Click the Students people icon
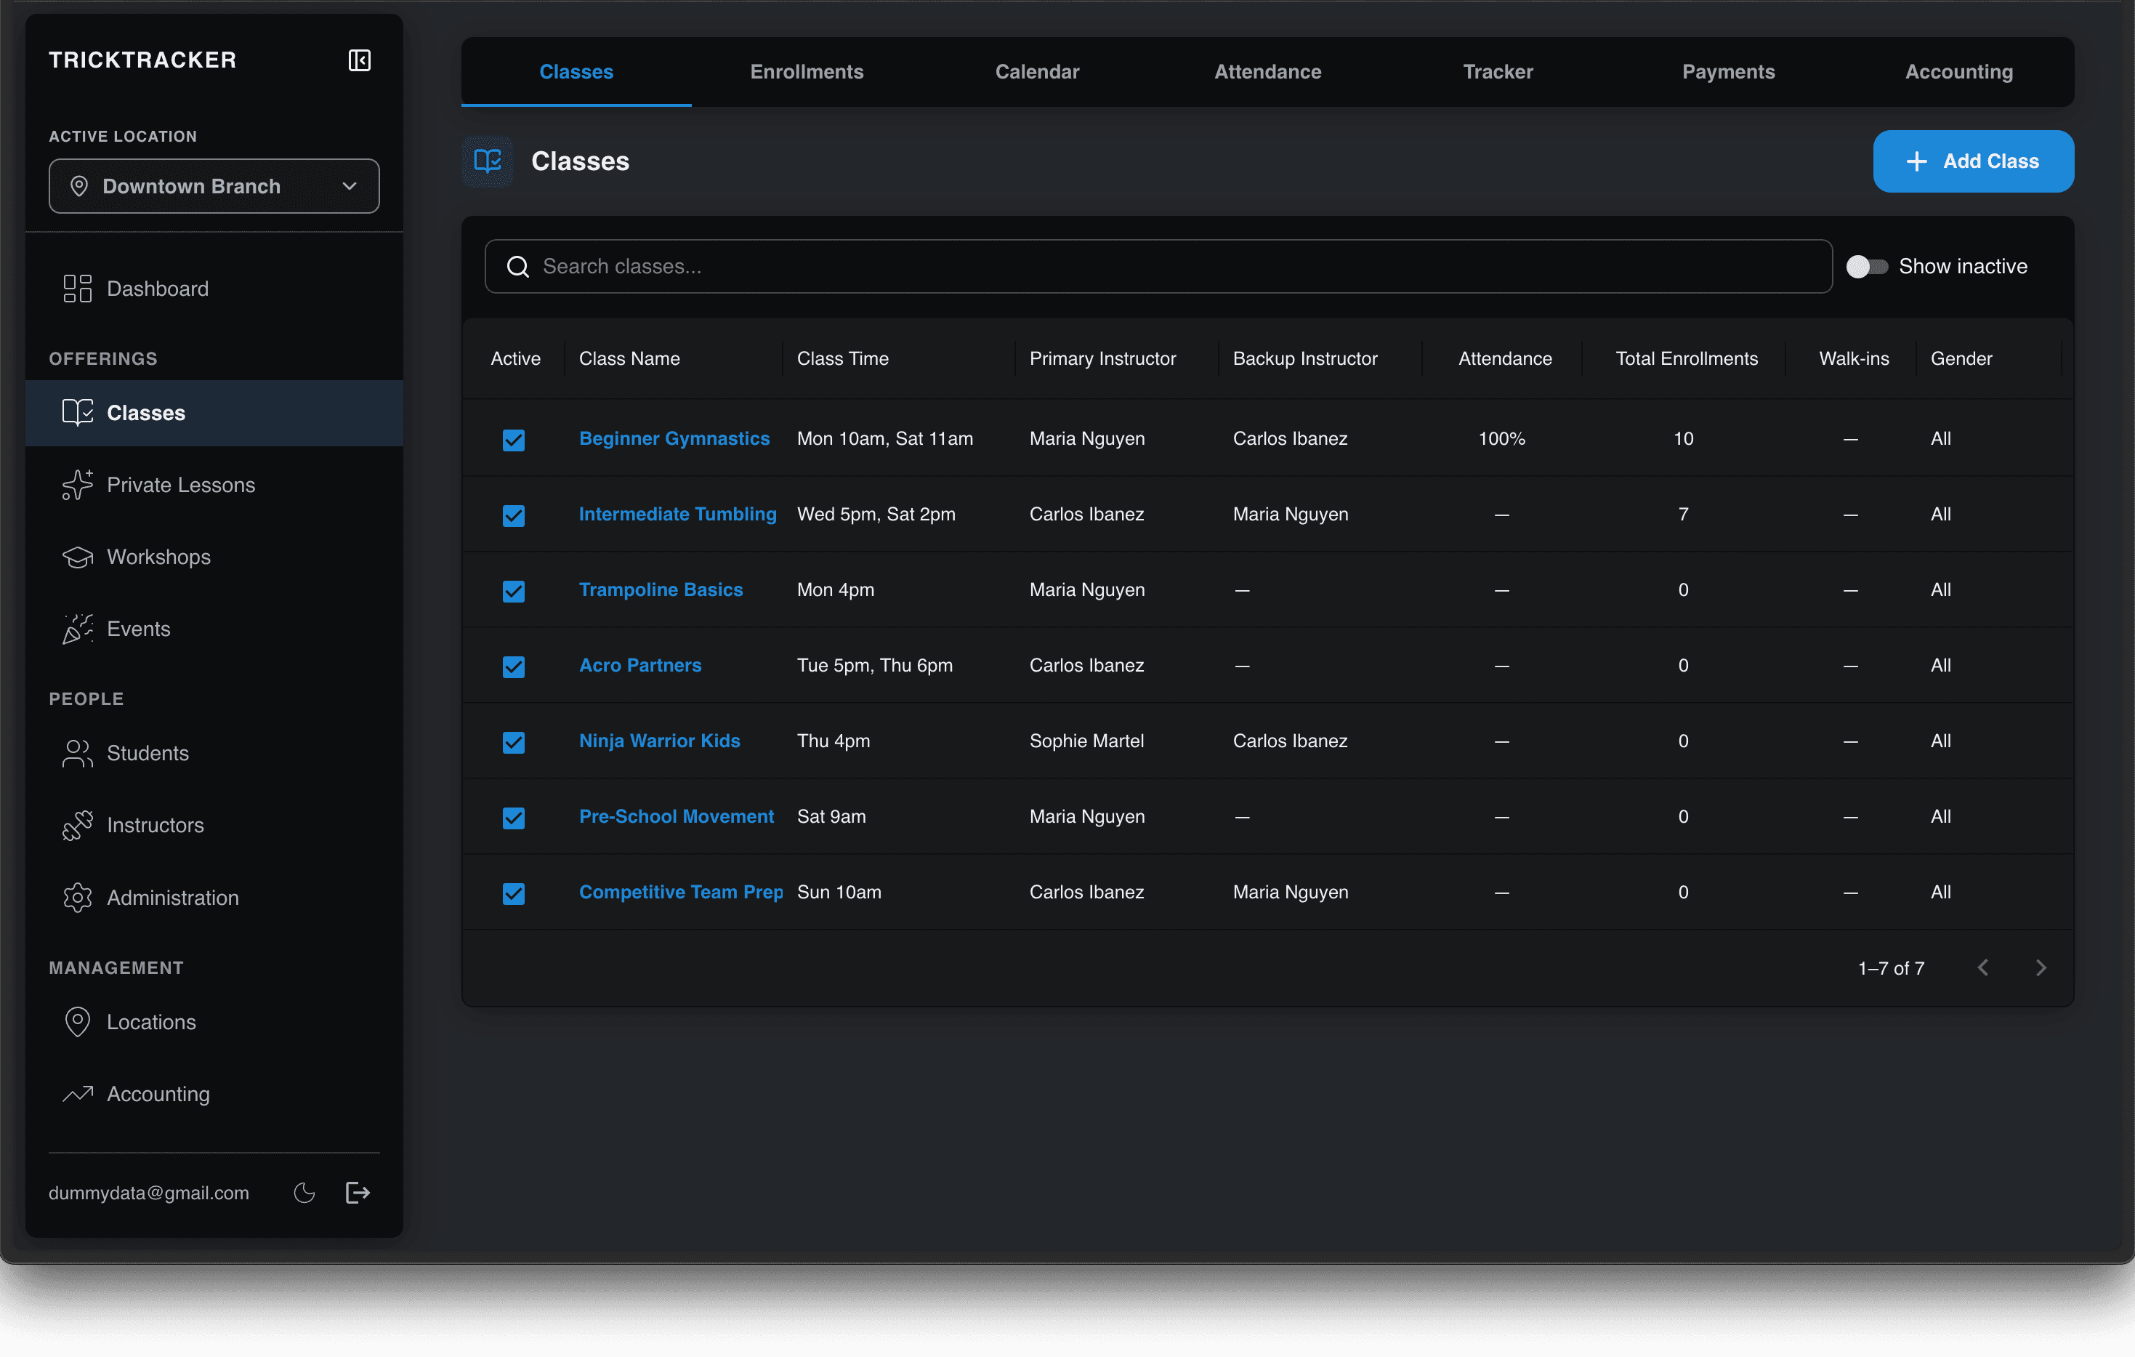The width and height of the screenshot is (2135, 1357). click(77, 753)
